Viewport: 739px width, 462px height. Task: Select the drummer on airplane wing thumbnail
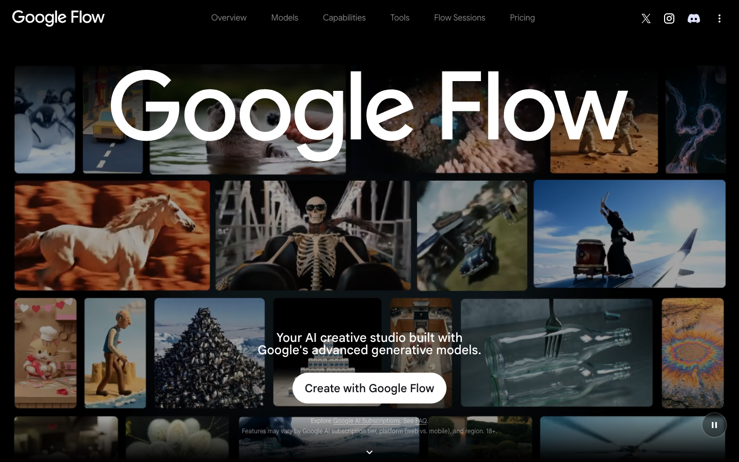pos(630,234)
